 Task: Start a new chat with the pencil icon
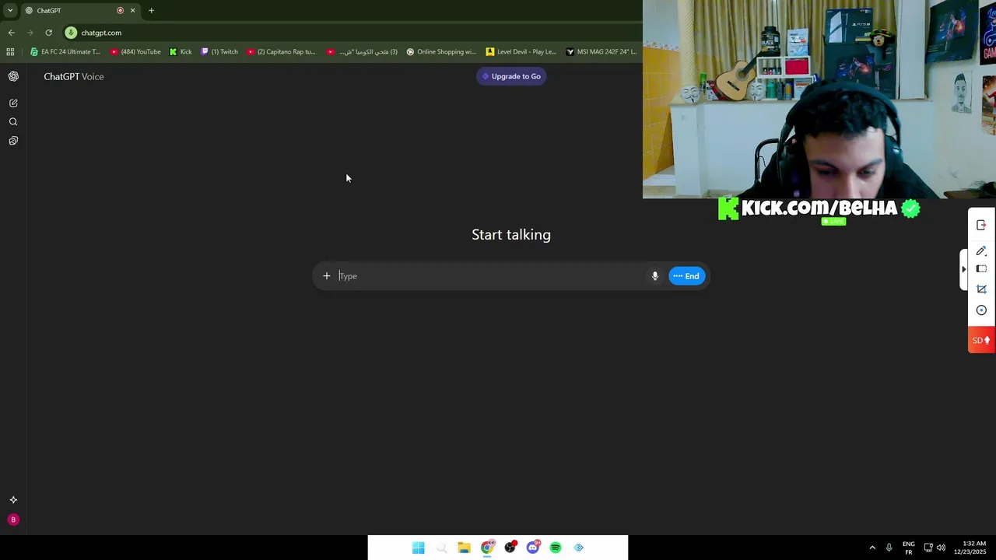click(x=13, y=103)
